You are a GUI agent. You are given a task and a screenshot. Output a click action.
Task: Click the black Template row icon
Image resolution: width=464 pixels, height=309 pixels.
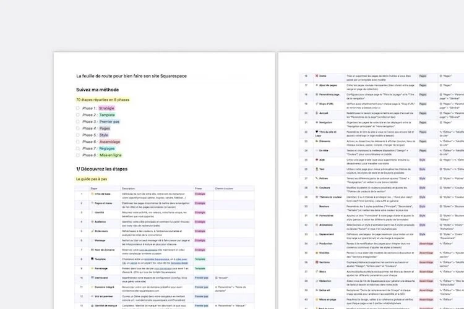[x=92, y=259]
